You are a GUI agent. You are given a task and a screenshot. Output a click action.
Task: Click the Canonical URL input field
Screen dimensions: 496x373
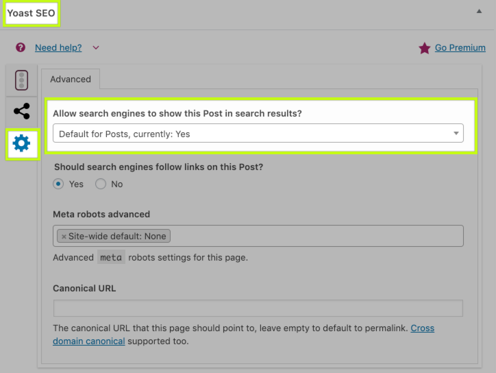[258, 308]
